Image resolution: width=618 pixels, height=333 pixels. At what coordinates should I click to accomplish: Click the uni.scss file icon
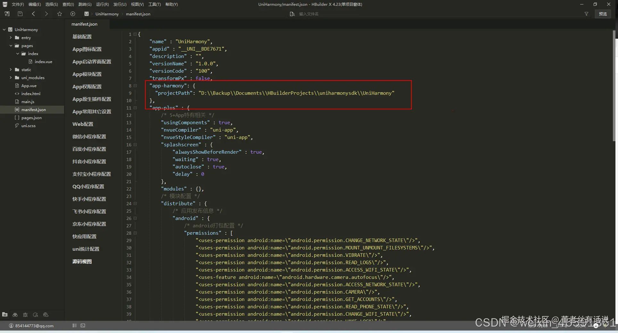17,126
